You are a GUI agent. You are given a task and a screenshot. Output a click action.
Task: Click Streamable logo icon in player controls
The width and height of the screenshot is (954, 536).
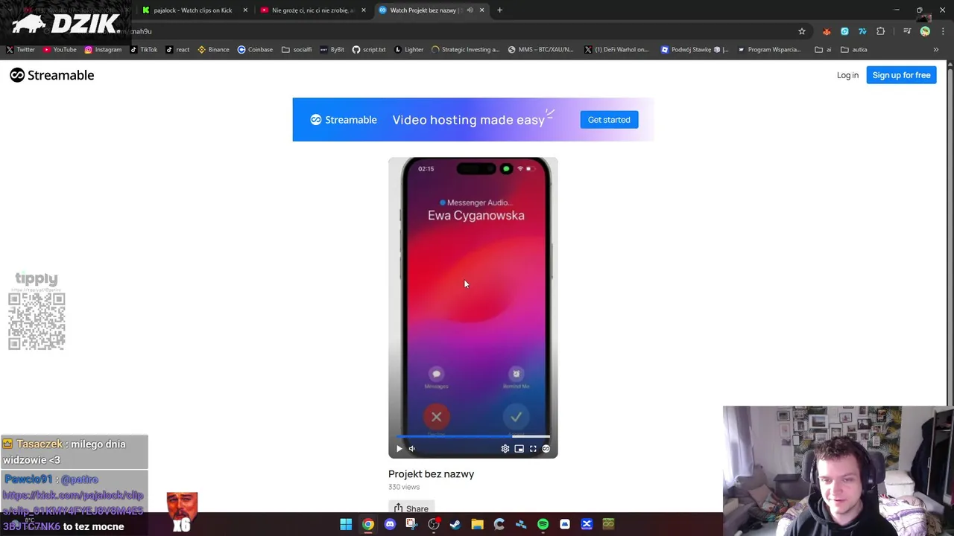point(546,448)
